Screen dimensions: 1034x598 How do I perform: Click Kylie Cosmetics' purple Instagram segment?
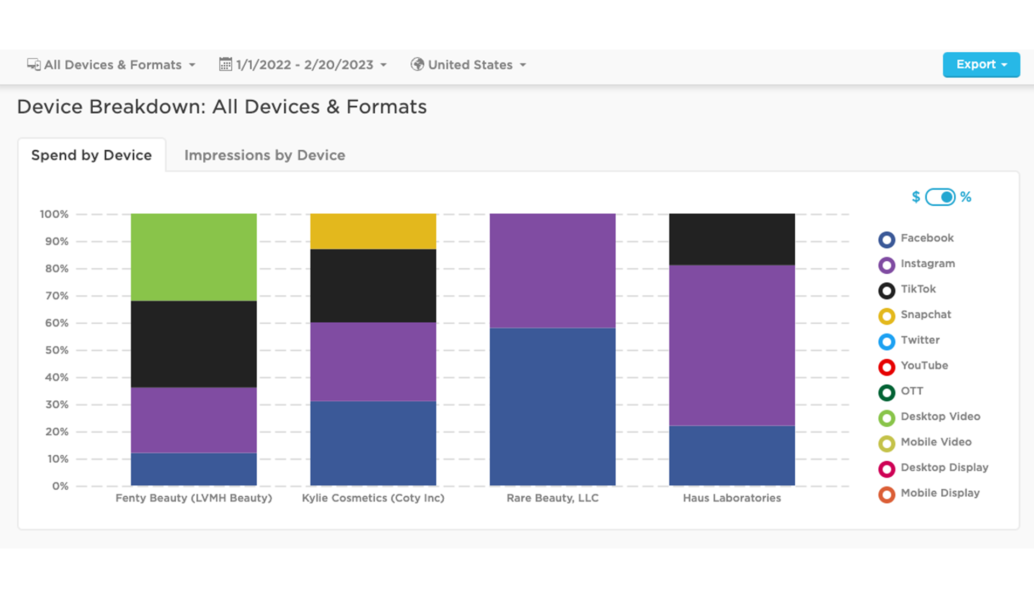[x=373, y=362]
